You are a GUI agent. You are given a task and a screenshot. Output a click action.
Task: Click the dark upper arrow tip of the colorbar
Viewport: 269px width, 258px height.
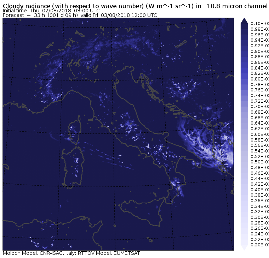244,21
